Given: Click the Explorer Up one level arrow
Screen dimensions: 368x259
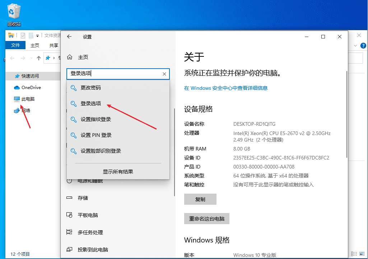Looking at the screenshot, I should coord(39,58).
